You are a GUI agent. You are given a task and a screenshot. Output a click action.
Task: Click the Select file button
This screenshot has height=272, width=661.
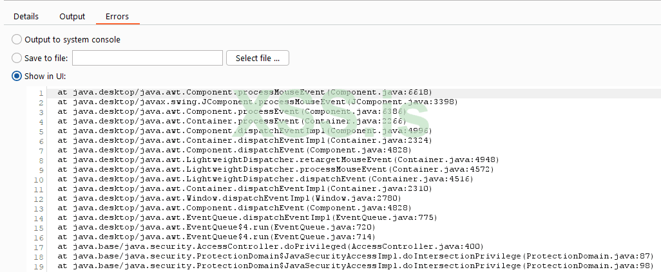258,58
